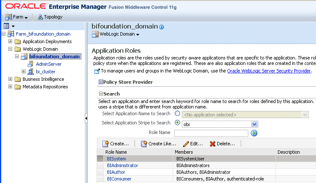This screenshot has width=316, height=183.
Task: Open the Topology view
Action: pyautogui.click(x=50, y=17)
